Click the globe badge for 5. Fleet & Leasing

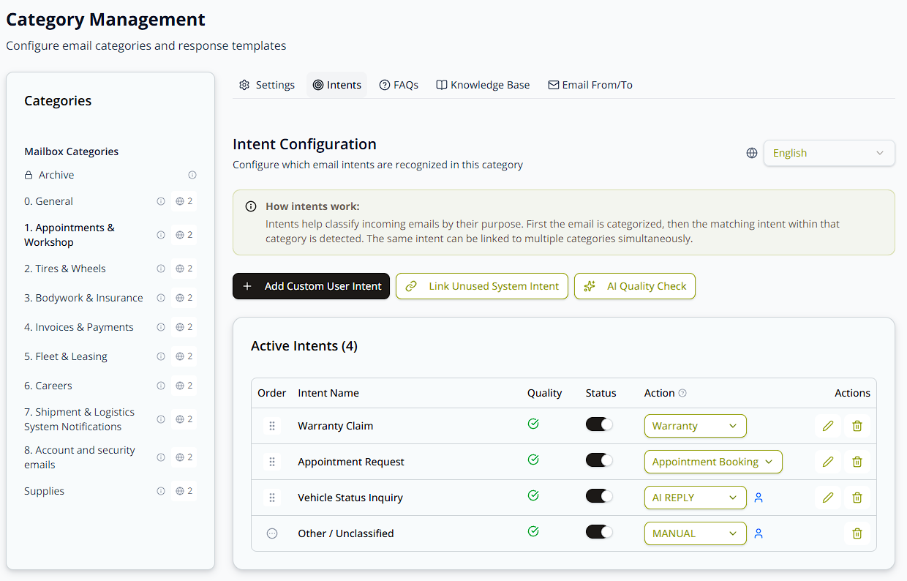(x=184, y=356)
